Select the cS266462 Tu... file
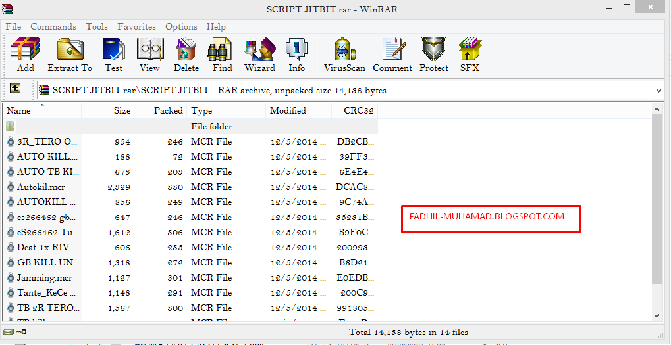 coord(190,232)
